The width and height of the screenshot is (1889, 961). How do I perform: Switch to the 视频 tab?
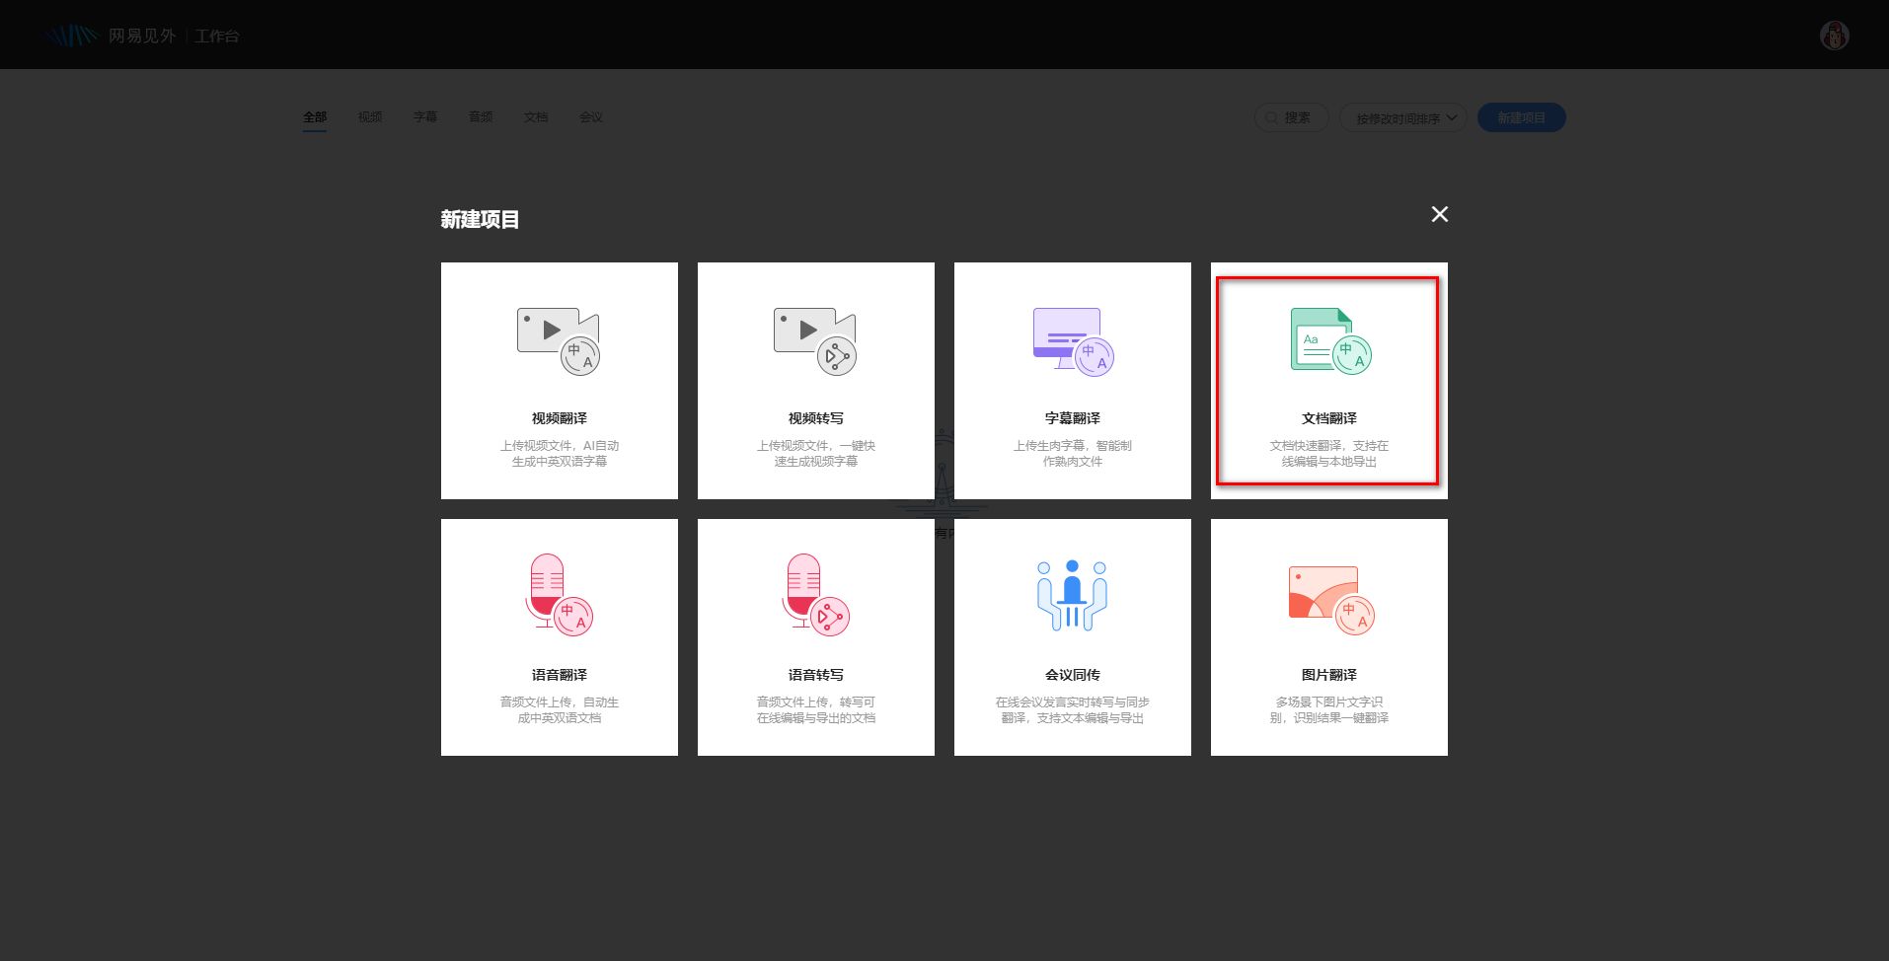[370, 117]
